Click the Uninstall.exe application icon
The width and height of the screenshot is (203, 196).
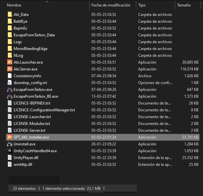click(10, 144)
